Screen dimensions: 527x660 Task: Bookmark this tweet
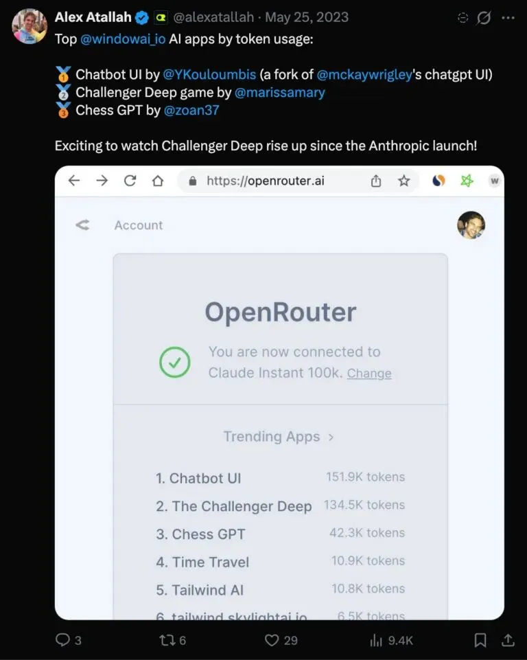coord(480,640)
